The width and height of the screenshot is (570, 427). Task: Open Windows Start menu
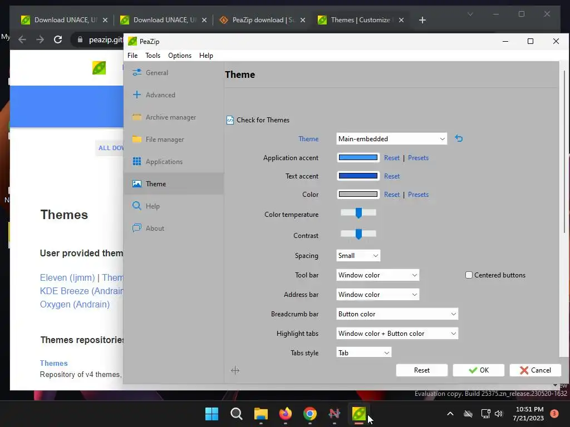pyautogui.click(x=212, y=414)
